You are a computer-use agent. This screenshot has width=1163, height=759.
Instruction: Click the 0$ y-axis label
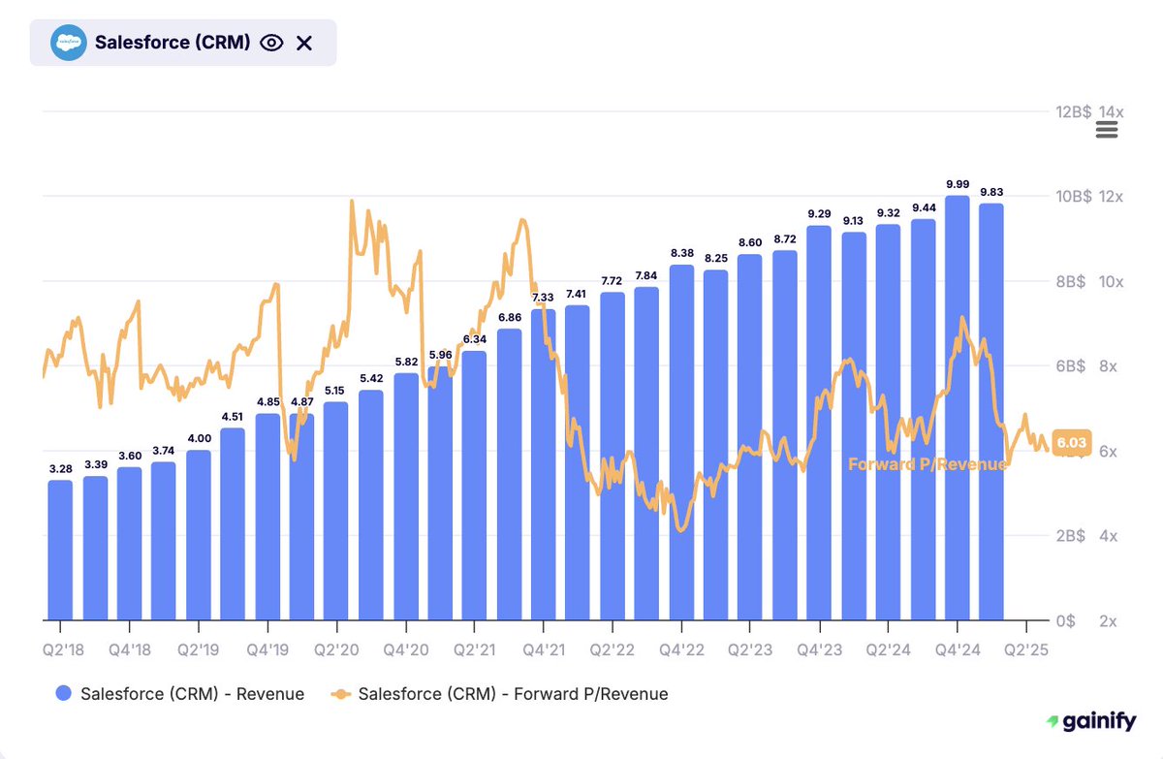pos(1066,620)
